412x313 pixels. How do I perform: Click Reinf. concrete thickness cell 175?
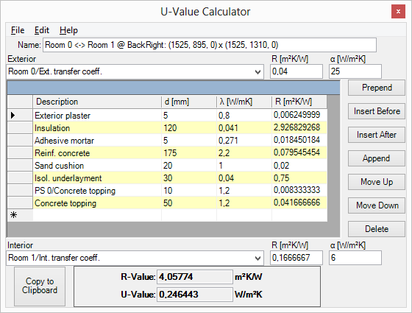click(x=189, y=153)
